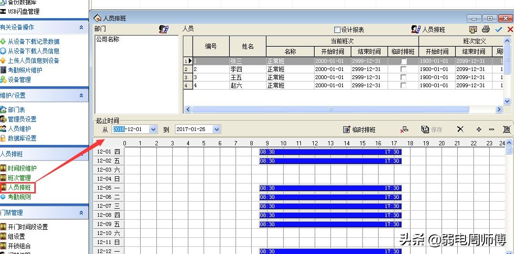Image resolution: width=514 pixels, height=254 pixels.
Task: Open the end date dropdown 2017-01-26
Action: (x=216, y=129)
